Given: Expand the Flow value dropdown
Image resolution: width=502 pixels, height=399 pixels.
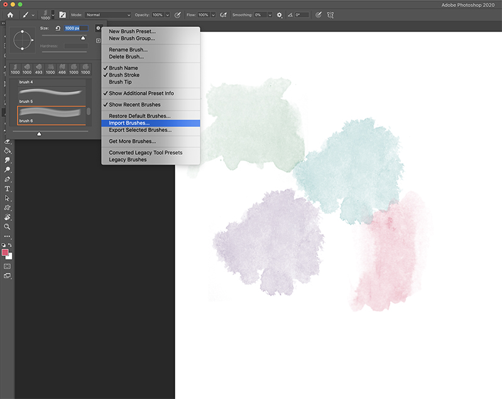Looking at the screenshot, I should pos(213,14).
